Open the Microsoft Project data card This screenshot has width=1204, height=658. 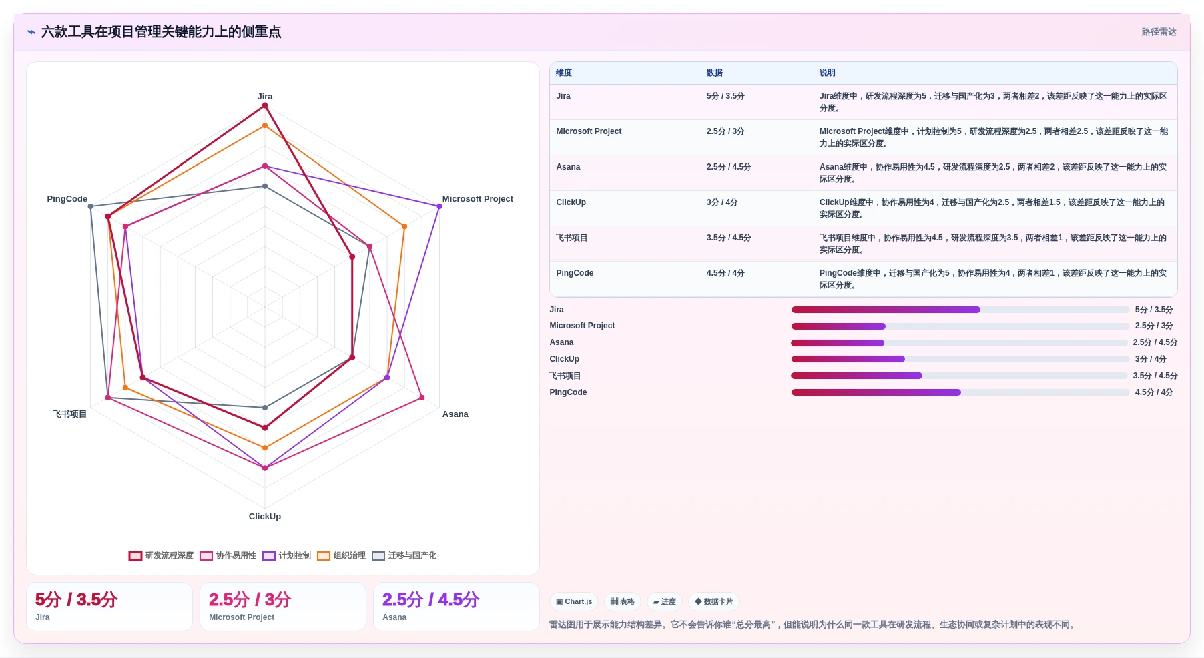point(283,607)
